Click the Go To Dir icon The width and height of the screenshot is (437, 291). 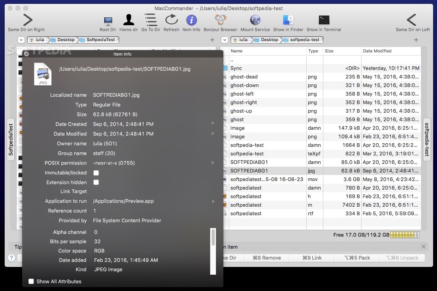151,20
